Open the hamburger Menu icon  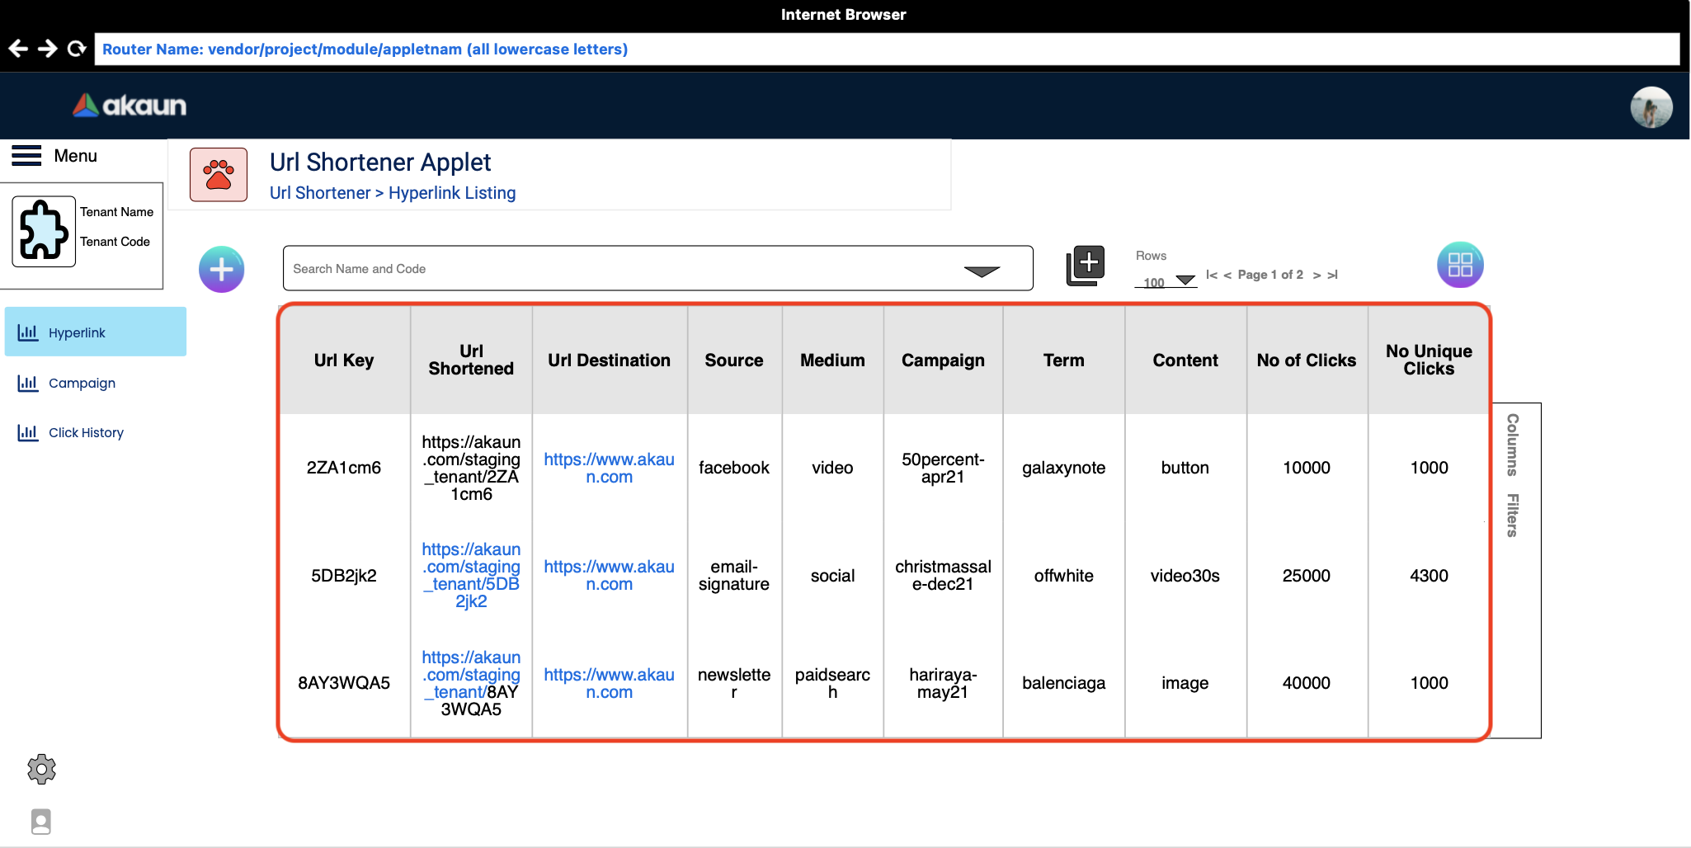coord(26,156)
